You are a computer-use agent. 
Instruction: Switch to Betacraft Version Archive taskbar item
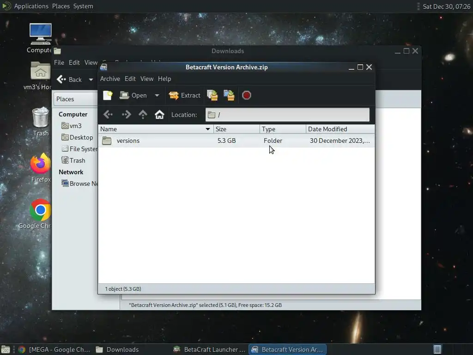287,349
